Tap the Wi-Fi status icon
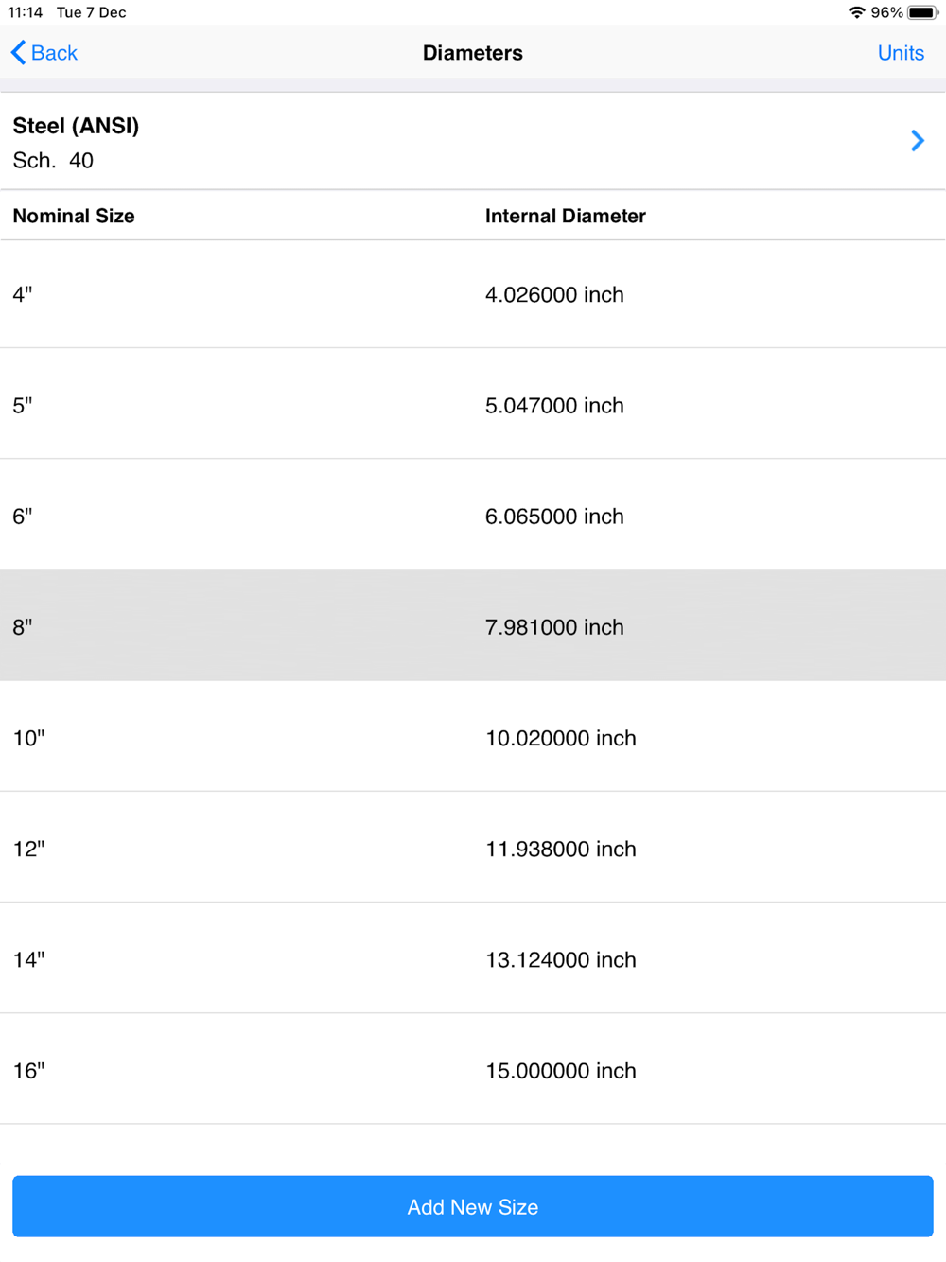This screenshot has width=946, height=1262. click(x=856, y=12)
